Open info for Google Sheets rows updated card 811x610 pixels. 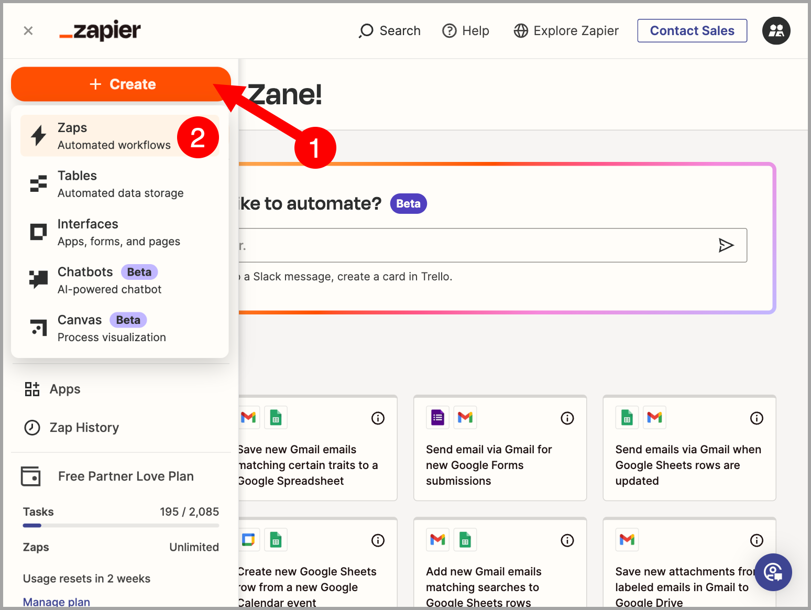tap(757, 418)
